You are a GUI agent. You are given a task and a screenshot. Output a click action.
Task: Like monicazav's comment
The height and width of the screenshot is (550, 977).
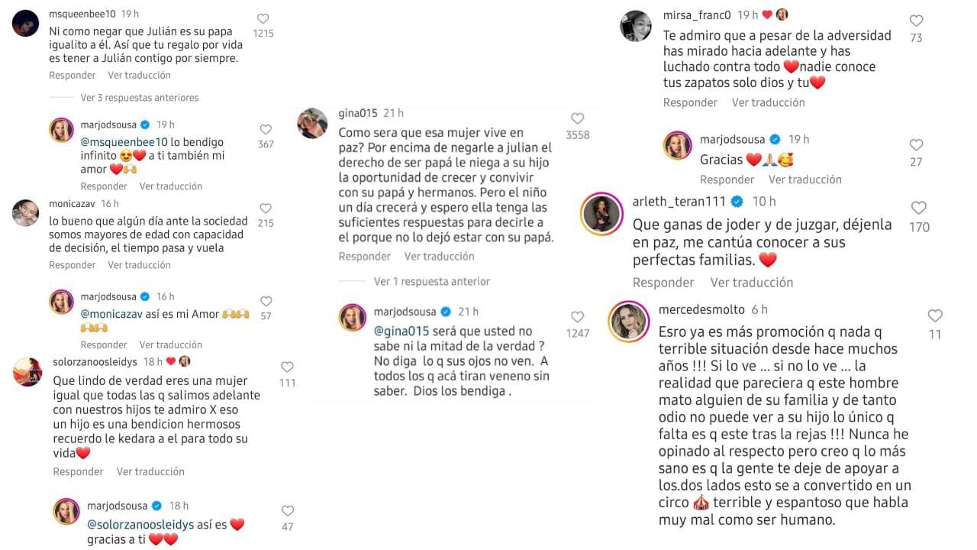click(266, 209)
